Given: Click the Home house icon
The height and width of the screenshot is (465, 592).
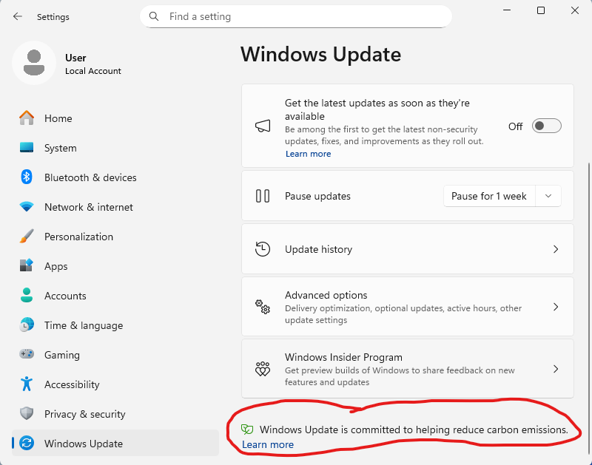Looking at the screenshot, I should [x=27, y=118].
